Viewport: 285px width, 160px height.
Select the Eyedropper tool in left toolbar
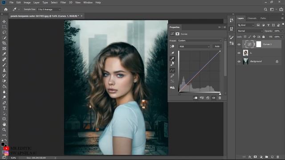pos(4,54)
